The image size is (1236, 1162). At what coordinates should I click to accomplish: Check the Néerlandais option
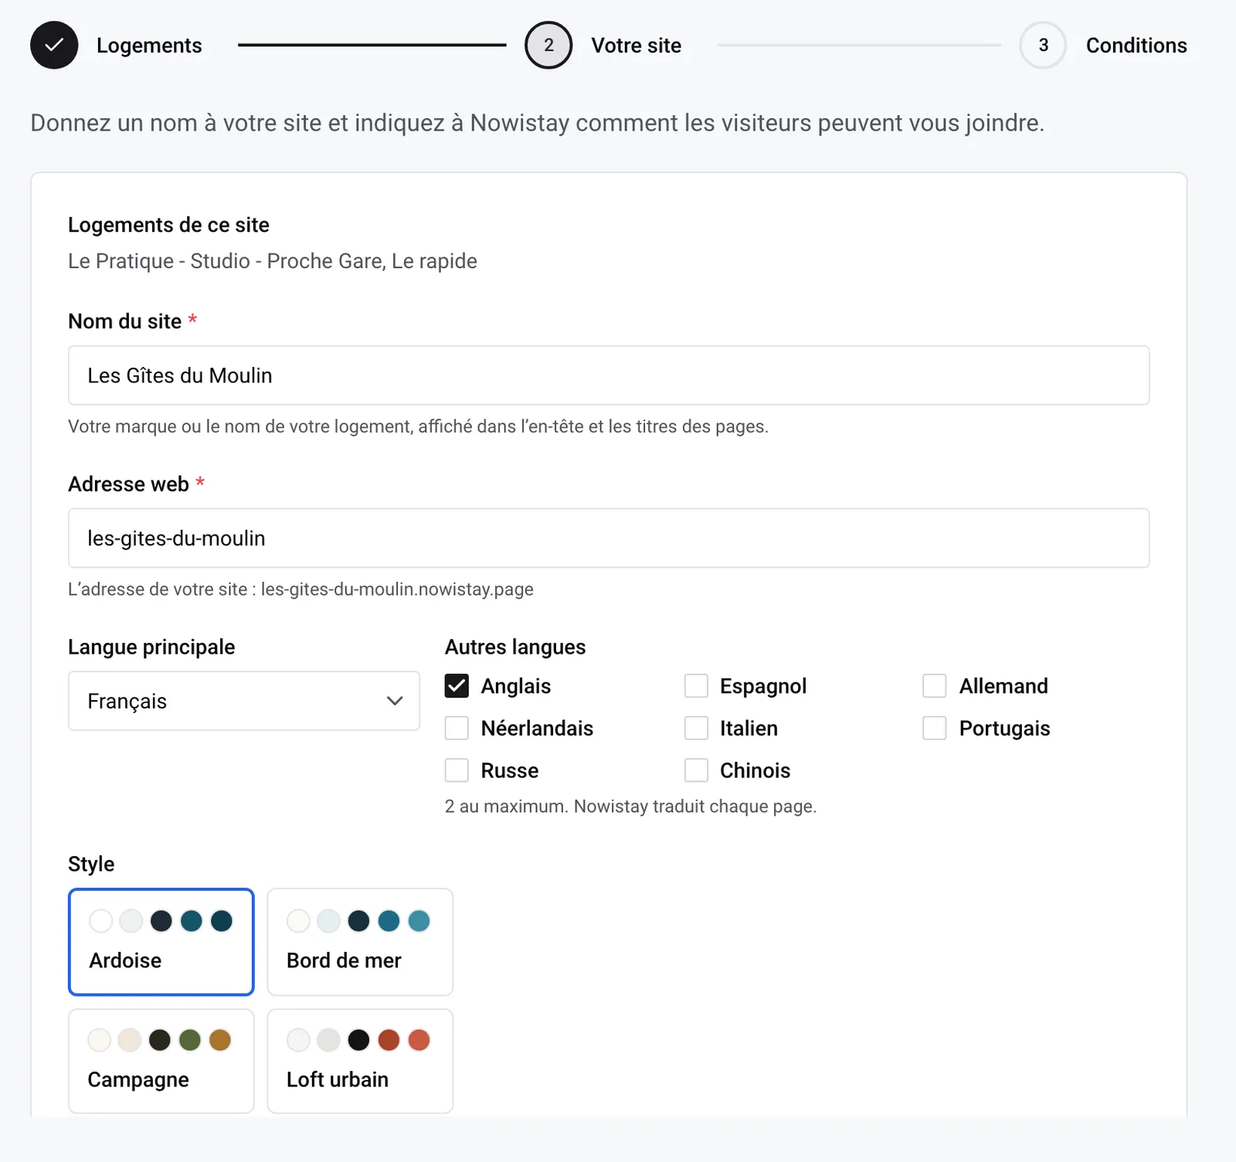click(457, 728)
